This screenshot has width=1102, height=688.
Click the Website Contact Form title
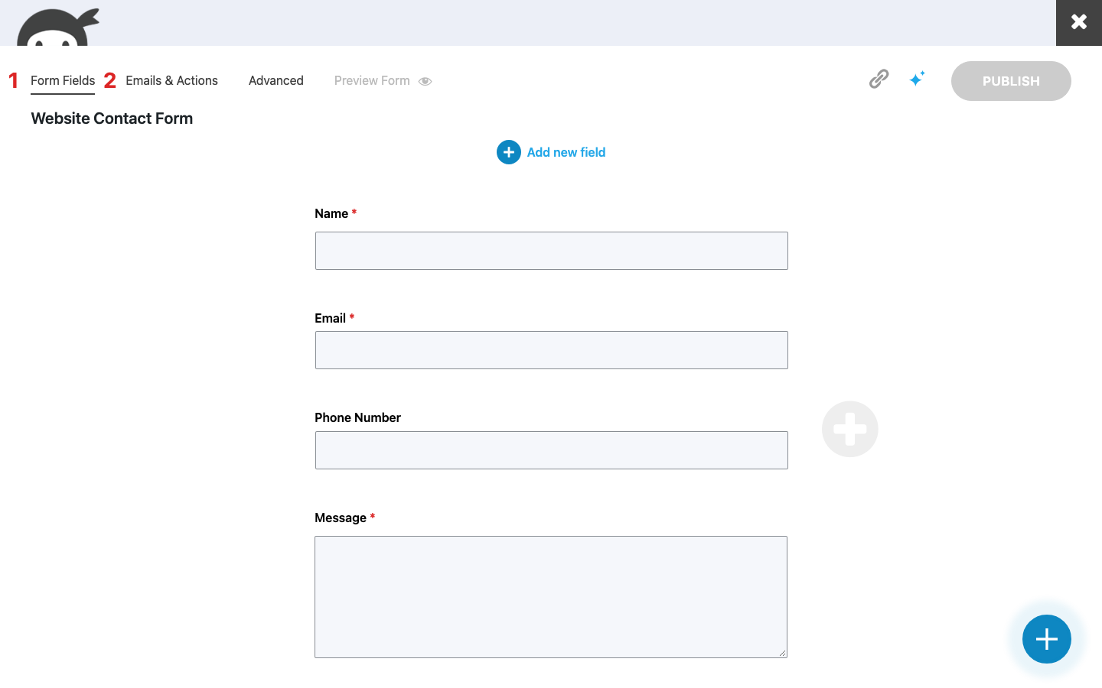[112, 118]
